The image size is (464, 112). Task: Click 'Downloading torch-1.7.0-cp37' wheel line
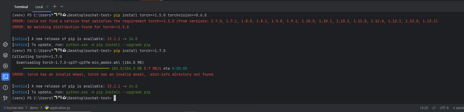(x=80, y=62)
